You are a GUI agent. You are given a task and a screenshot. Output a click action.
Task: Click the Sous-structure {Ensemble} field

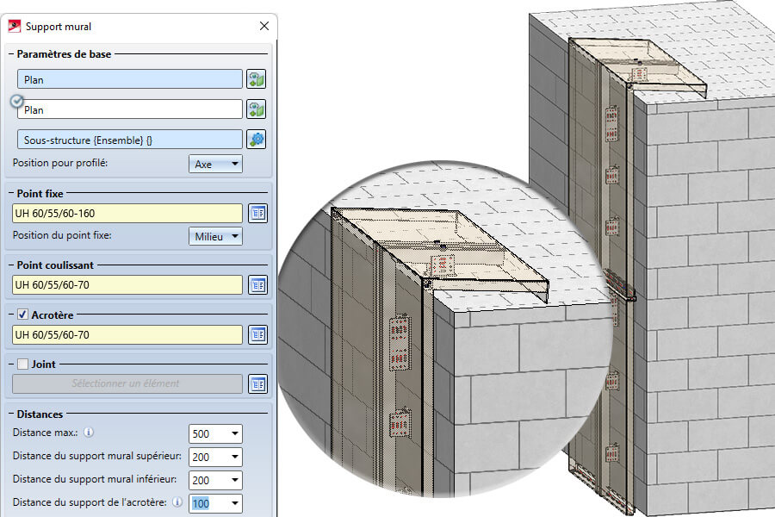(130, 140)
